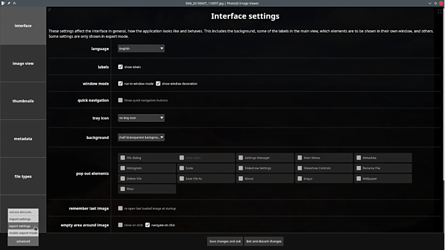Enable show quick navigation buttons
Viewport: 445px width, 250px height.
tap(121, 100)
